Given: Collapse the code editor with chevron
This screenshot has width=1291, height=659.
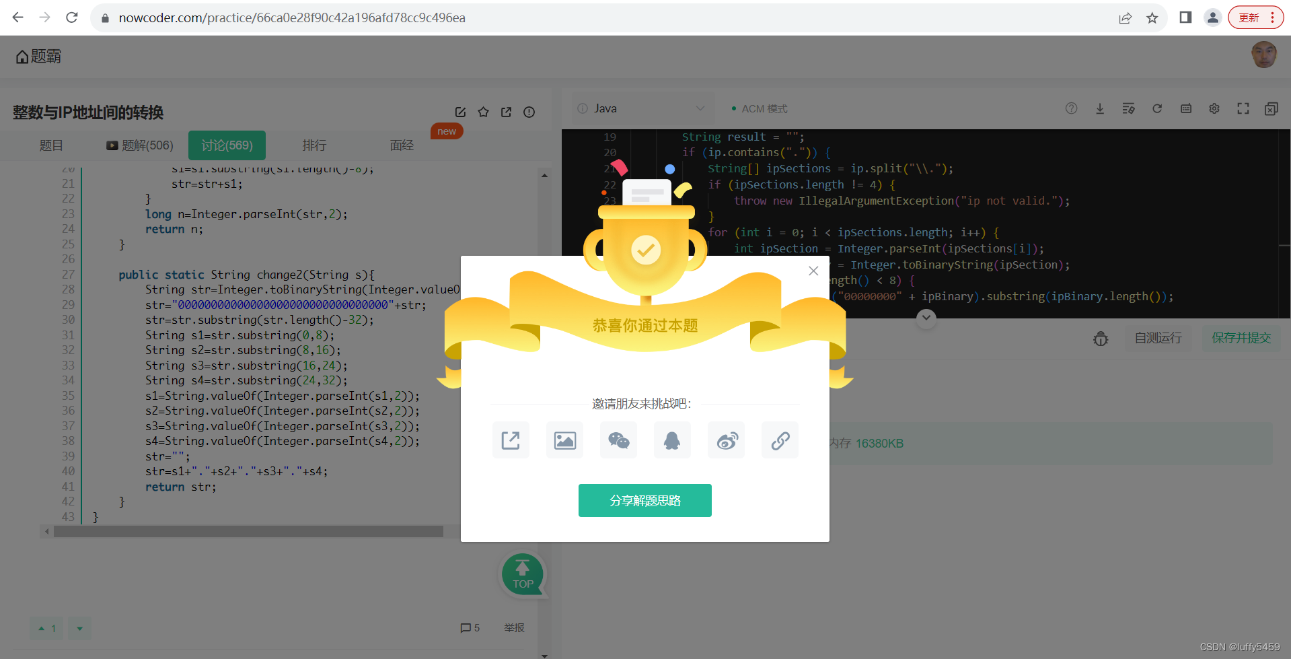Looking at the screenshot, I should pyautogui.click(x=926, y=318).
